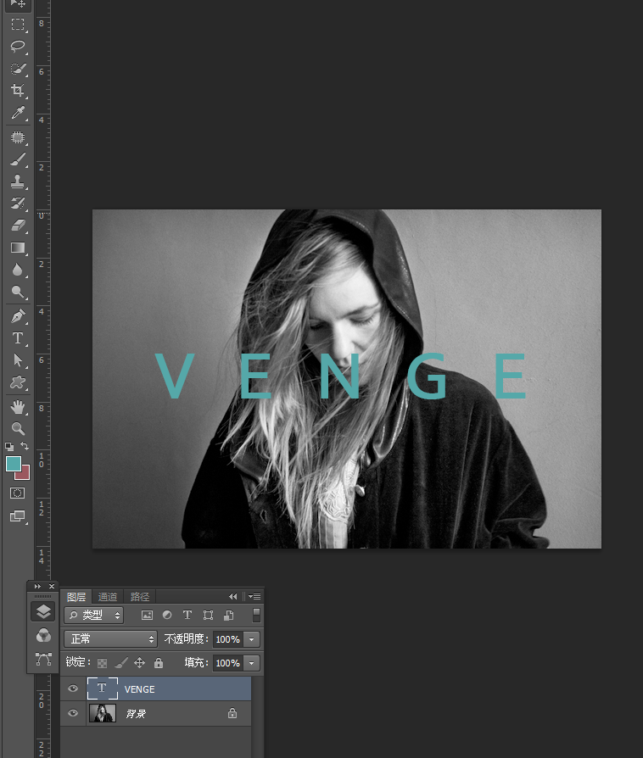Filter for pixel layers
The width and height of the screenshot is (643, 758).
coord(147,615)
